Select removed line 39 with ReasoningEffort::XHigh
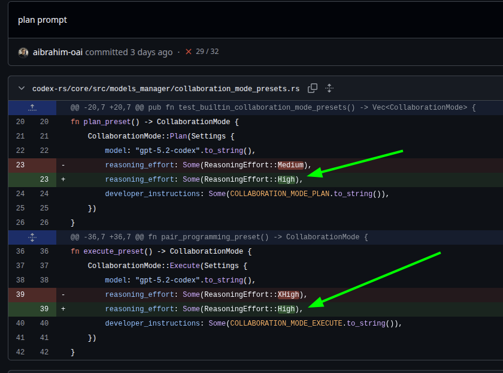 coord(256,294)
